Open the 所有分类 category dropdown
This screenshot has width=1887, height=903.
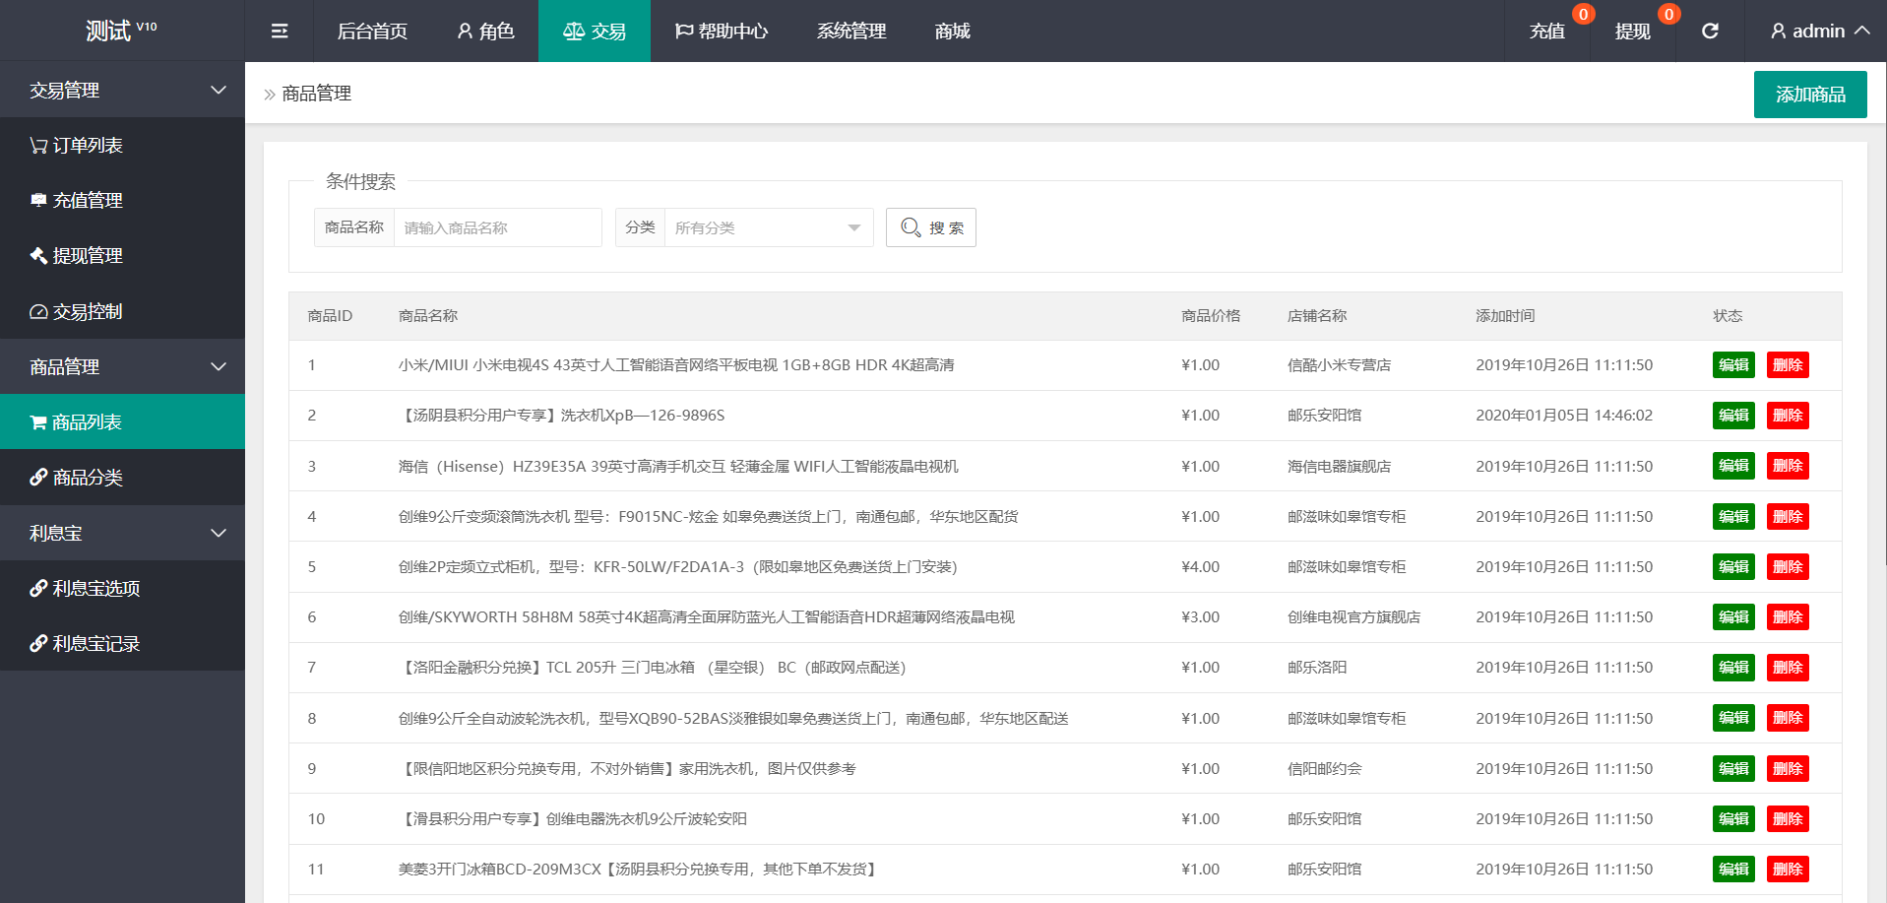(x=769, y=227)
